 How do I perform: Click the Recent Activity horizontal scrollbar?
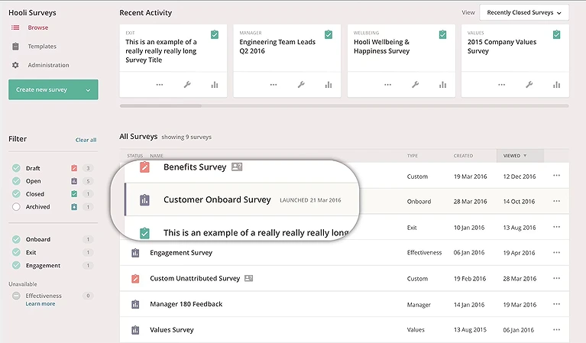pos(160,106)
